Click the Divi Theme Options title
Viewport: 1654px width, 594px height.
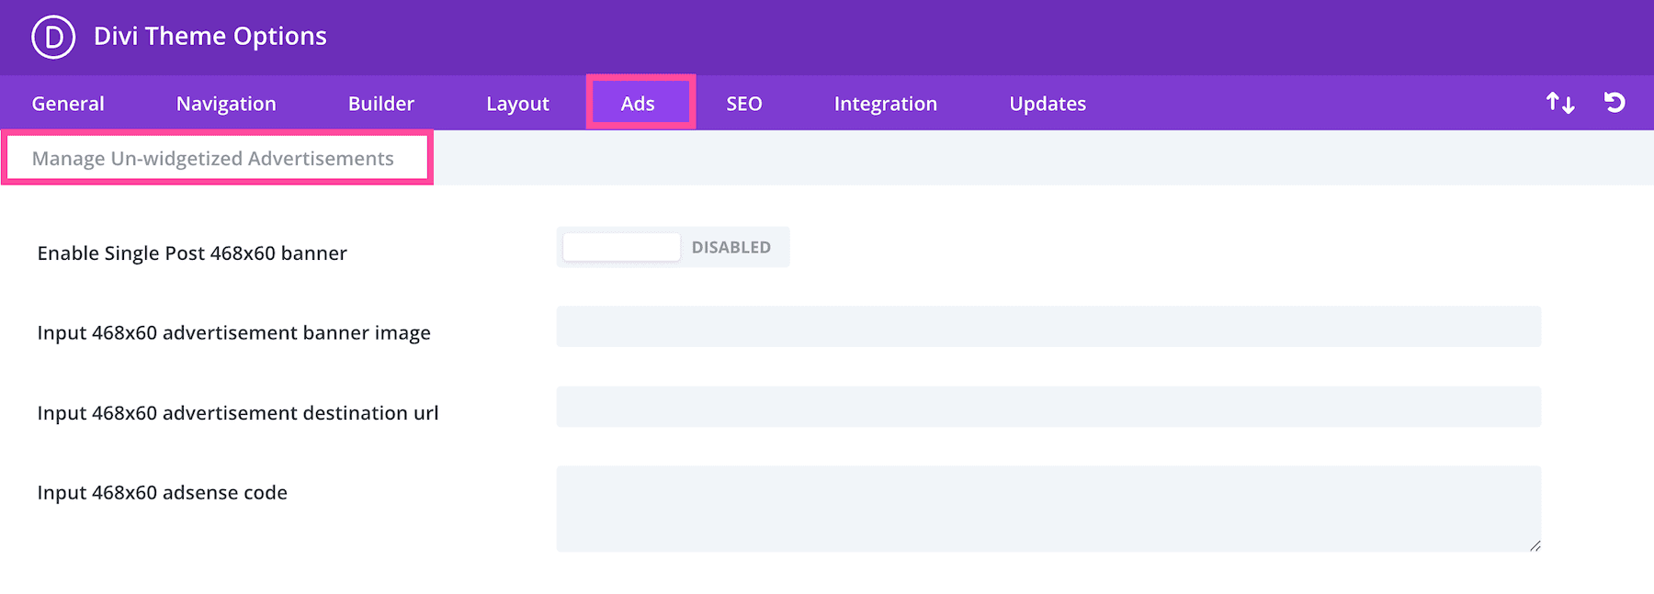(x=210, y=37)
